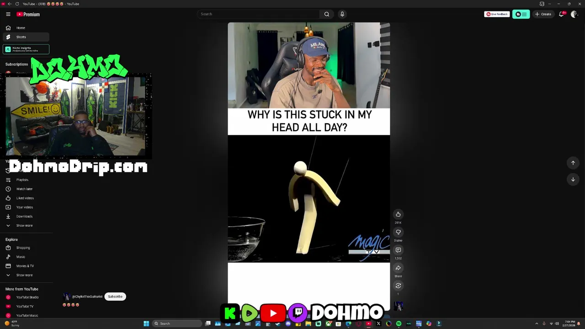
Task: Open Shorts in sidebar
Action: (26, 37)
